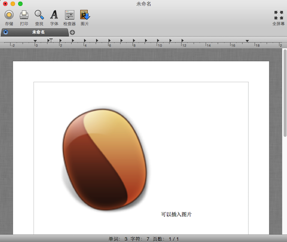Select the 未命名 document tab

point(38,32)
